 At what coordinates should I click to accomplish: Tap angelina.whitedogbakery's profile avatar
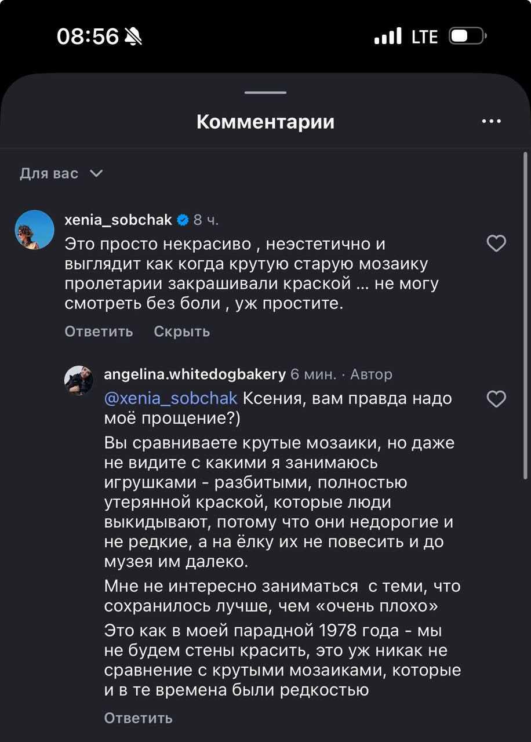tap(78, 380)
